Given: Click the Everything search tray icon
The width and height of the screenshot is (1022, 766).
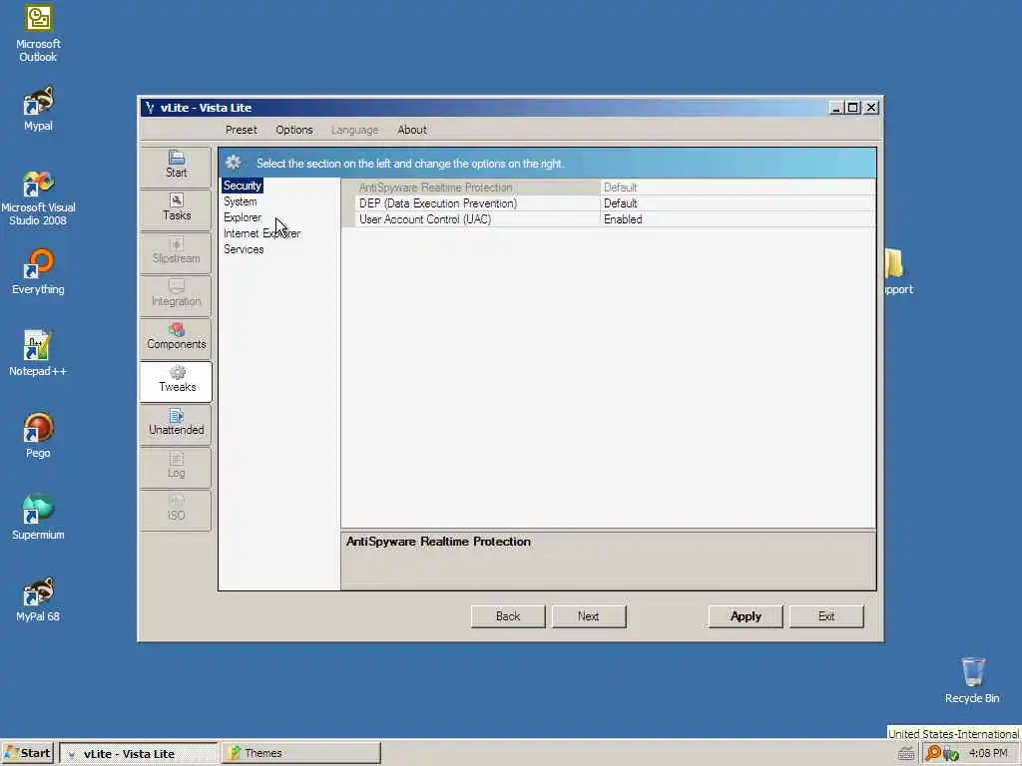Looking at the screenshot, I should [933, 753].
